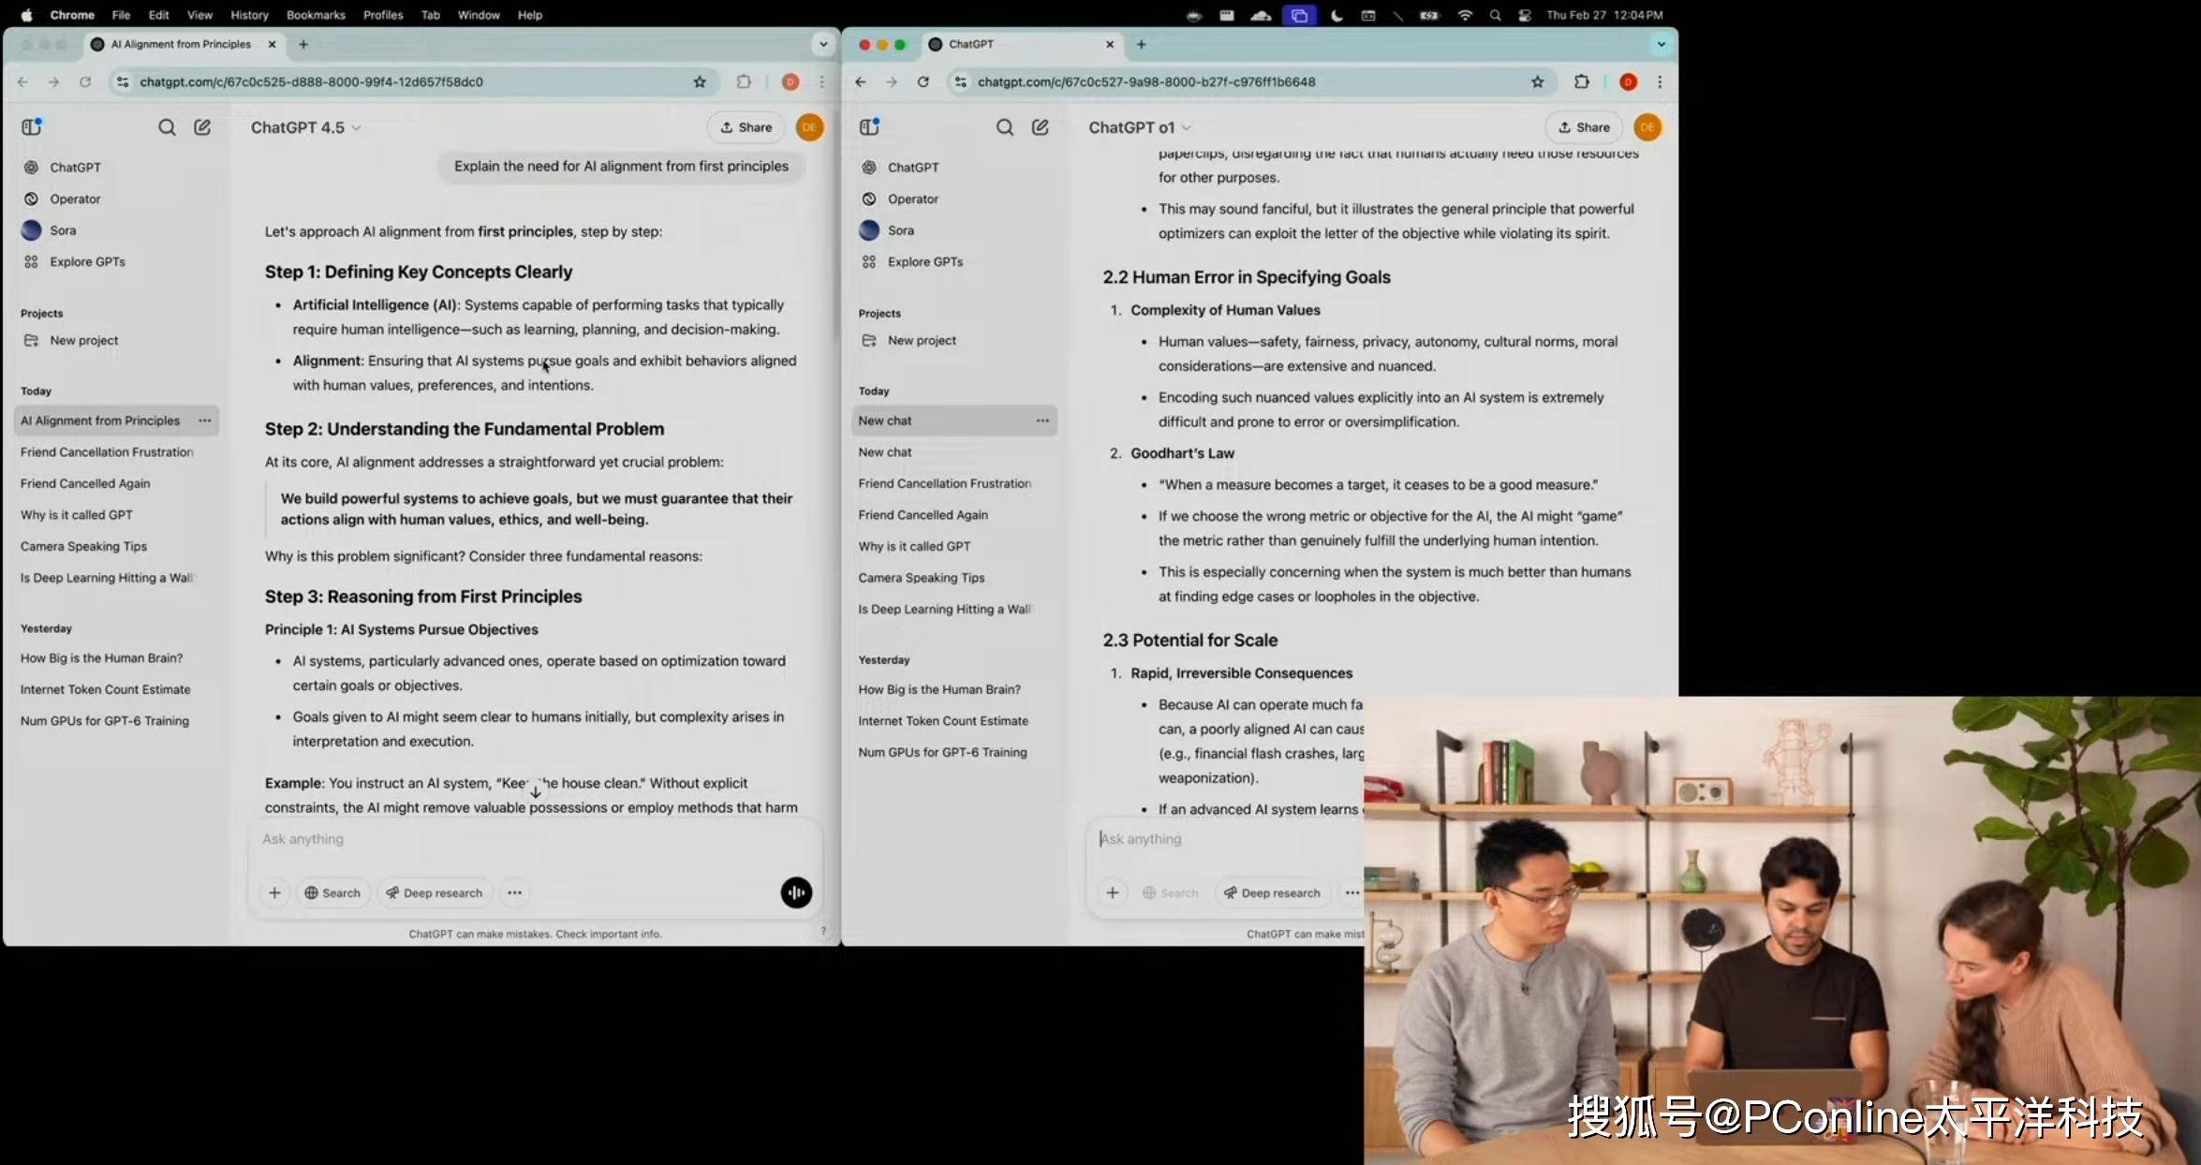Toggle Deep research in left composer
2201x1165 pixels.
coord(435,892)
